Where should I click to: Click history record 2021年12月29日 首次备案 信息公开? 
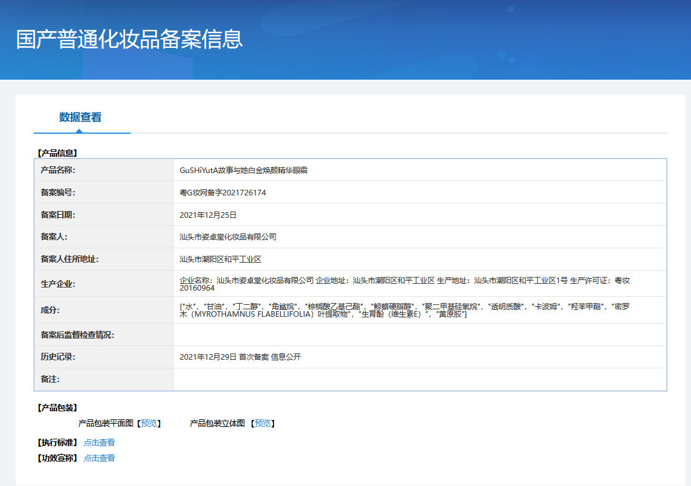coord(240,357)
